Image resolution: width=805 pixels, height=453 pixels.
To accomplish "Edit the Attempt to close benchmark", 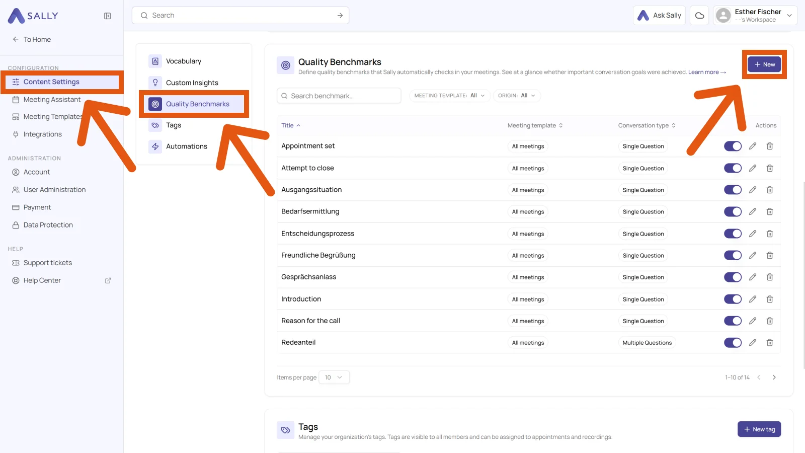I will pyautogui.click(x=753, y=168).
